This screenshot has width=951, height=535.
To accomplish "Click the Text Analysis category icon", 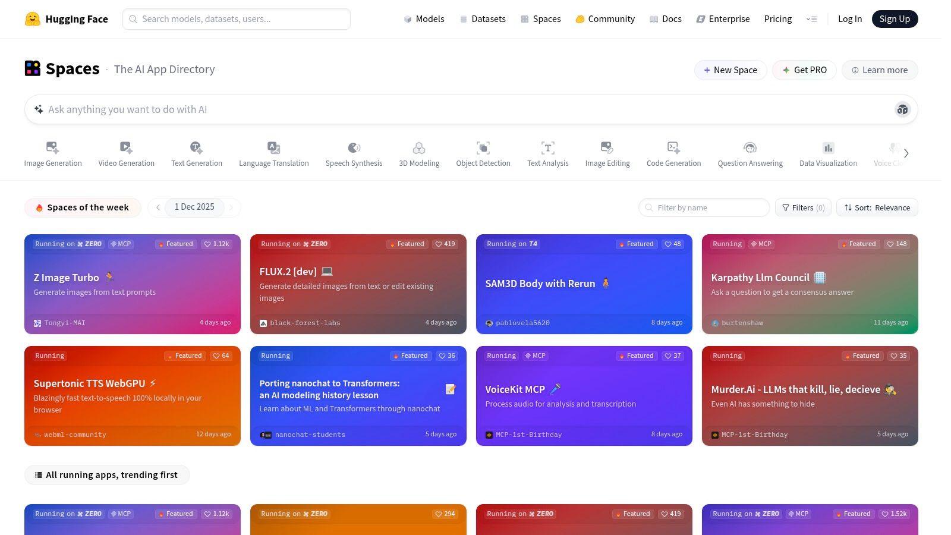I will point(547,147).
